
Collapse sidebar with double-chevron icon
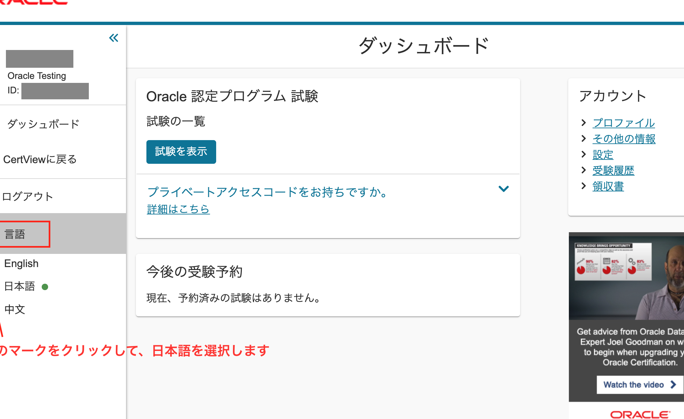coord(114,38)
